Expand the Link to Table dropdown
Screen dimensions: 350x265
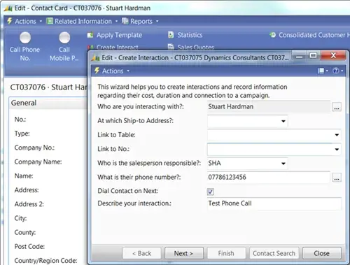(x=337, y=135)
